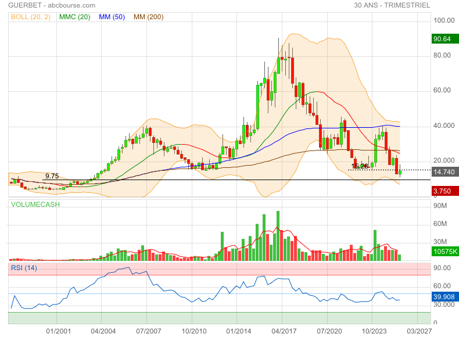Select the 01/2001 date axis label
The width and height of the screenshot is (459, 337).
point(58,331)
